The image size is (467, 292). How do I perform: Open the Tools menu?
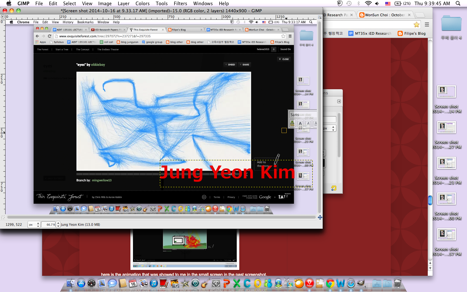pyautogui.click(x=162, y=4)
